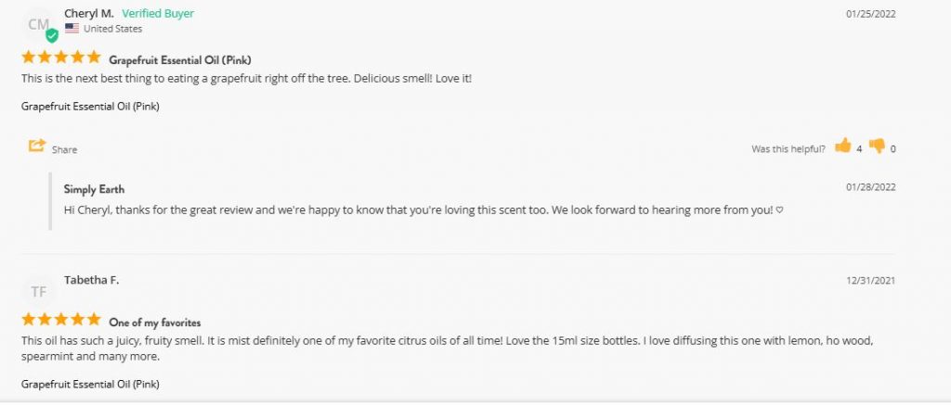Screen dimensions: 951x406
Task: Click the star rating on Tabetha's review
Action: tap(60, 320)
